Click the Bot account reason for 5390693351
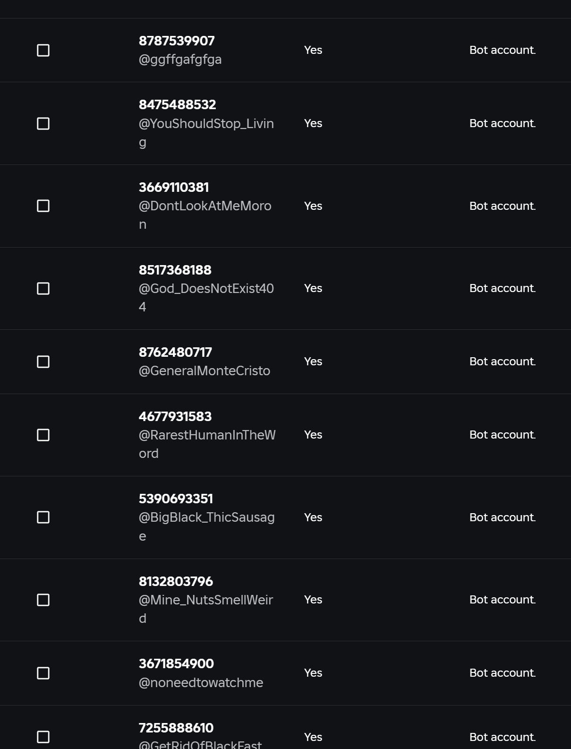The height and width of the screenshot is (749, 571). click(x=502, y=517)
